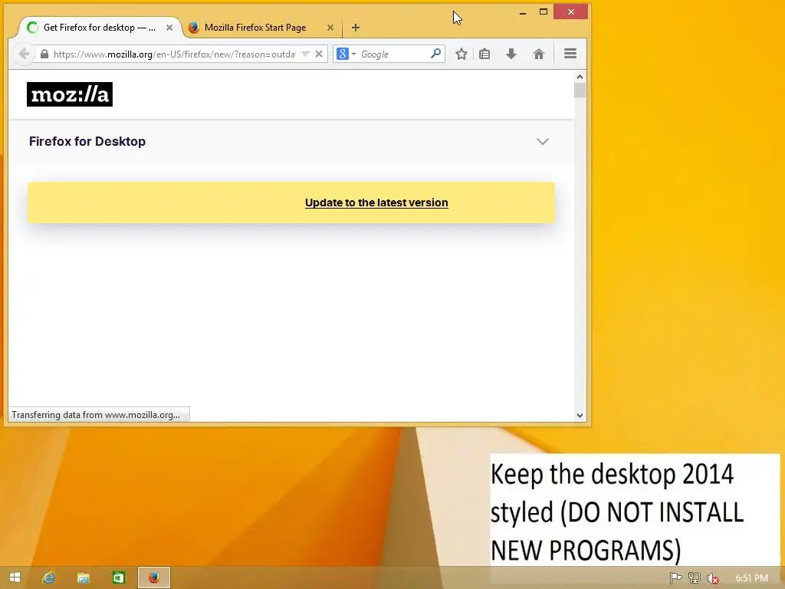This screenshot has width=785, height=589.
Task: Go back with the Firefox back arrow
Action: 24,54
